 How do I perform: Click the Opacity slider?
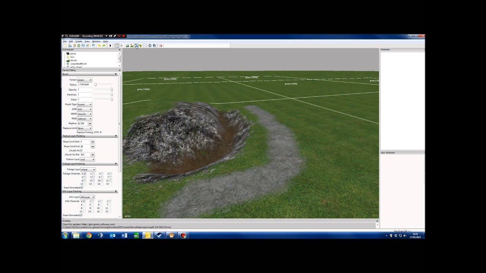coord(104,89)
